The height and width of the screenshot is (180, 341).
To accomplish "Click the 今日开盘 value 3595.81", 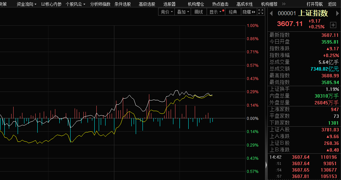I will pos(330,42).
